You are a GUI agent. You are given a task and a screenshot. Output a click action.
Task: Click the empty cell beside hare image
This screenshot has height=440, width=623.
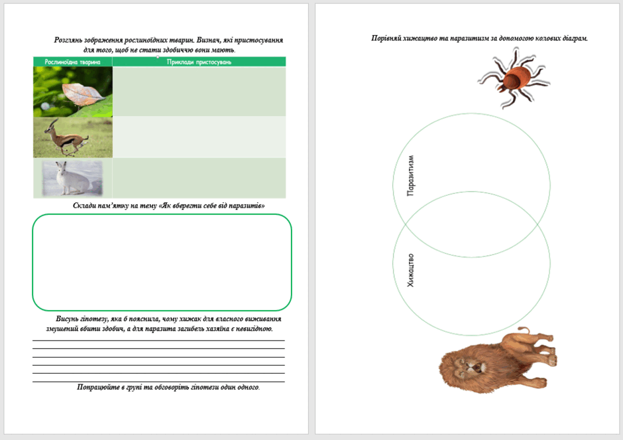coord(199,178)
